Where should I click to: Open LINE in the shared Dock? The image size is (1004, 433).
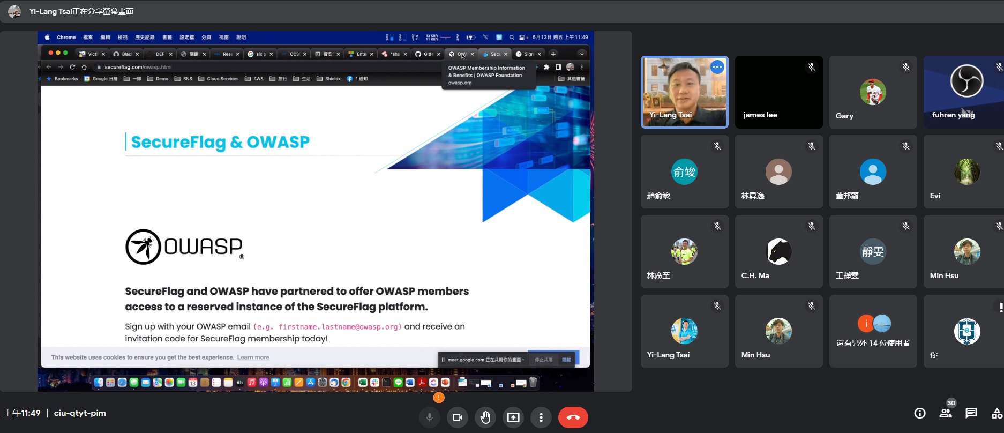(398, 382)
